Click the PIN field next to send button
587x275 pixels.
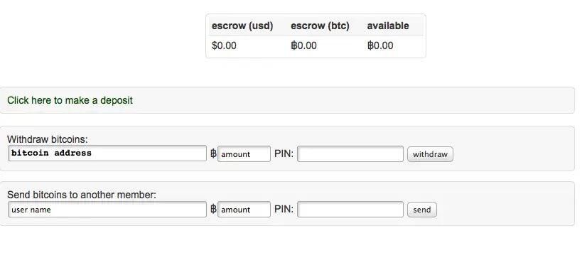(350, 209)
